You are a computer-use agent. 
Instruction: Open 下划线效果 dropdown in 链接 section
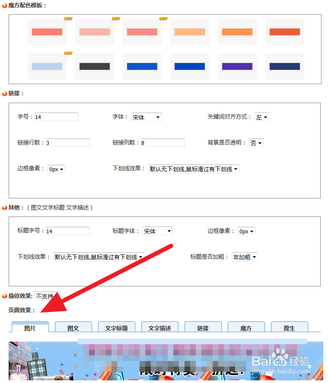194,169
